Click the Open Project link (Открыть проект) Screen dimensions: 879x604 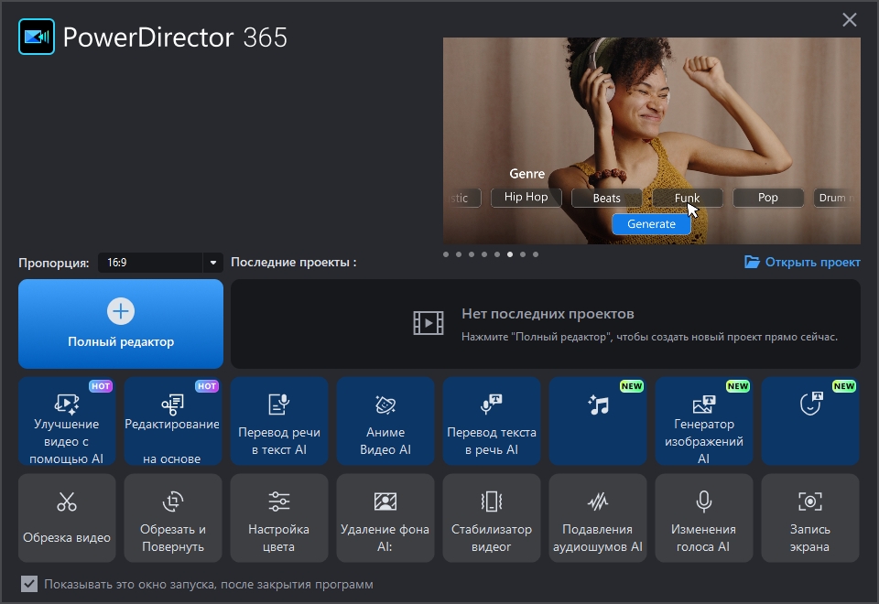(802, 262)
